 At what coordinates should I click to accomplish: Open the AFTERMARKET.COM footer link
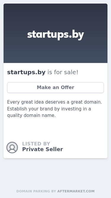coord(76,191)
